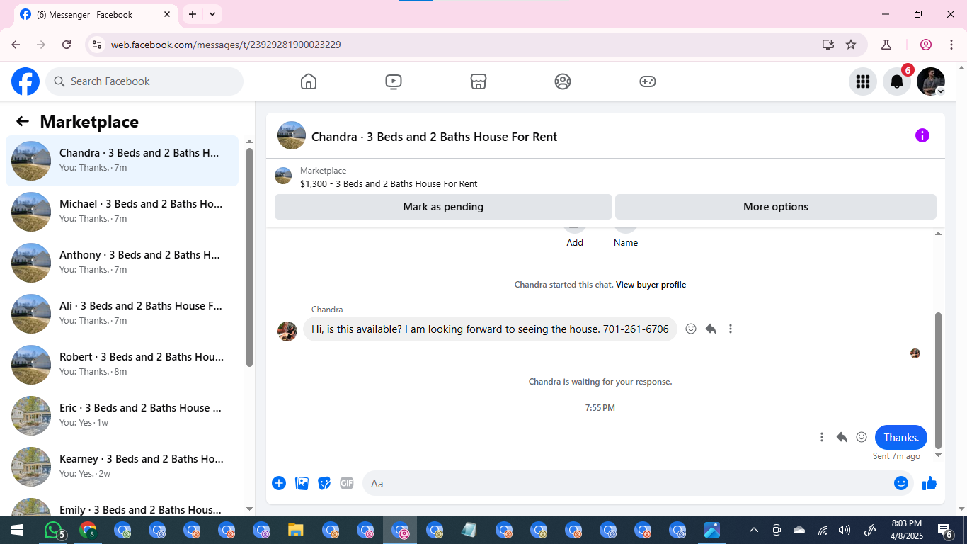
Task: Open the Home feed icon
Action: (x=309, y=81)
